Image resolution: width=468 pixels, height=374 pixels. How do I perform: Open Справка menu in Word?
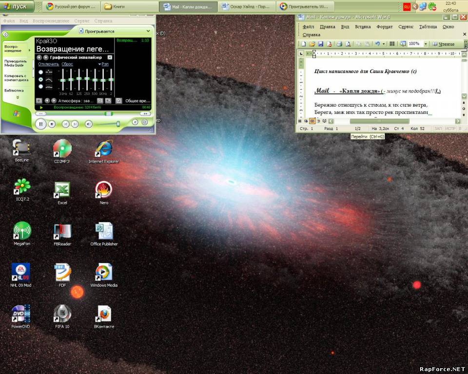tap(312, 35)
